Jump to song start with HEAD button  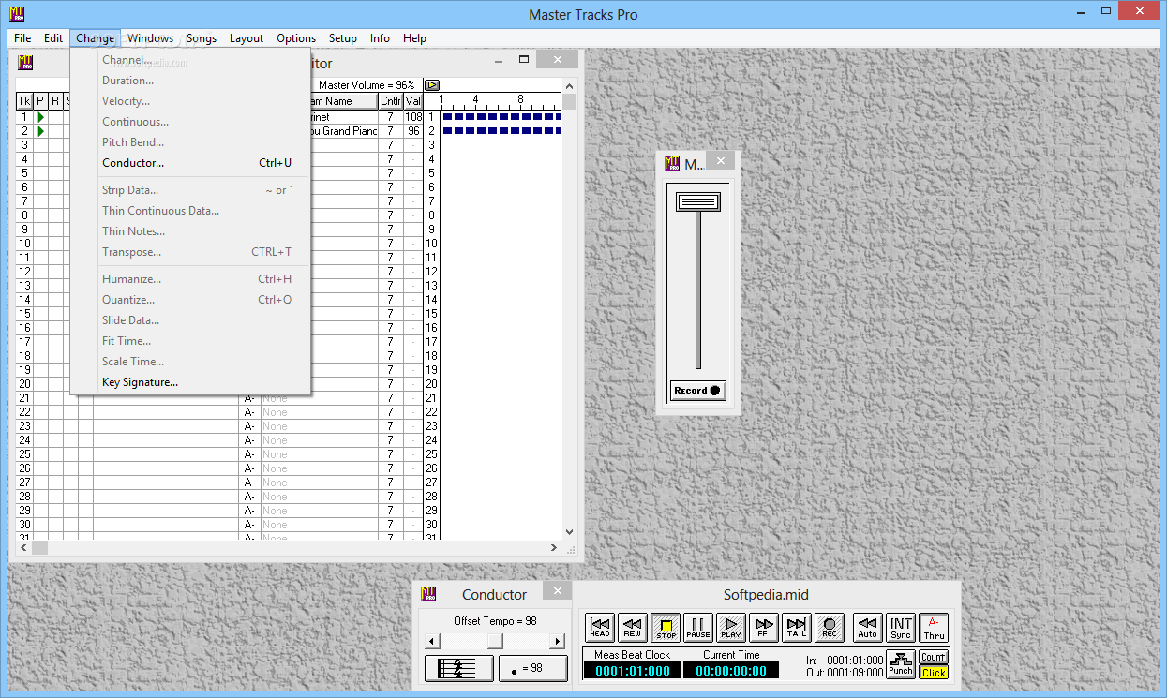[600, 627]
